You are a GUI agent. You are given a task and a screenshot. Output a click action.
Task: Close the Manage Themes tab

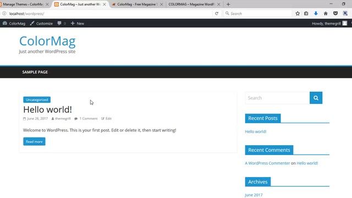[47, 4]
